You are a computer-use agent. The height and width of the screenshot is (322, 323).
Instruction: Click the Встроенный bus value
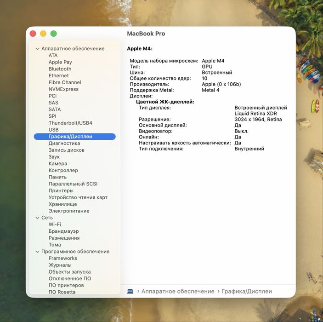[217, 73]
